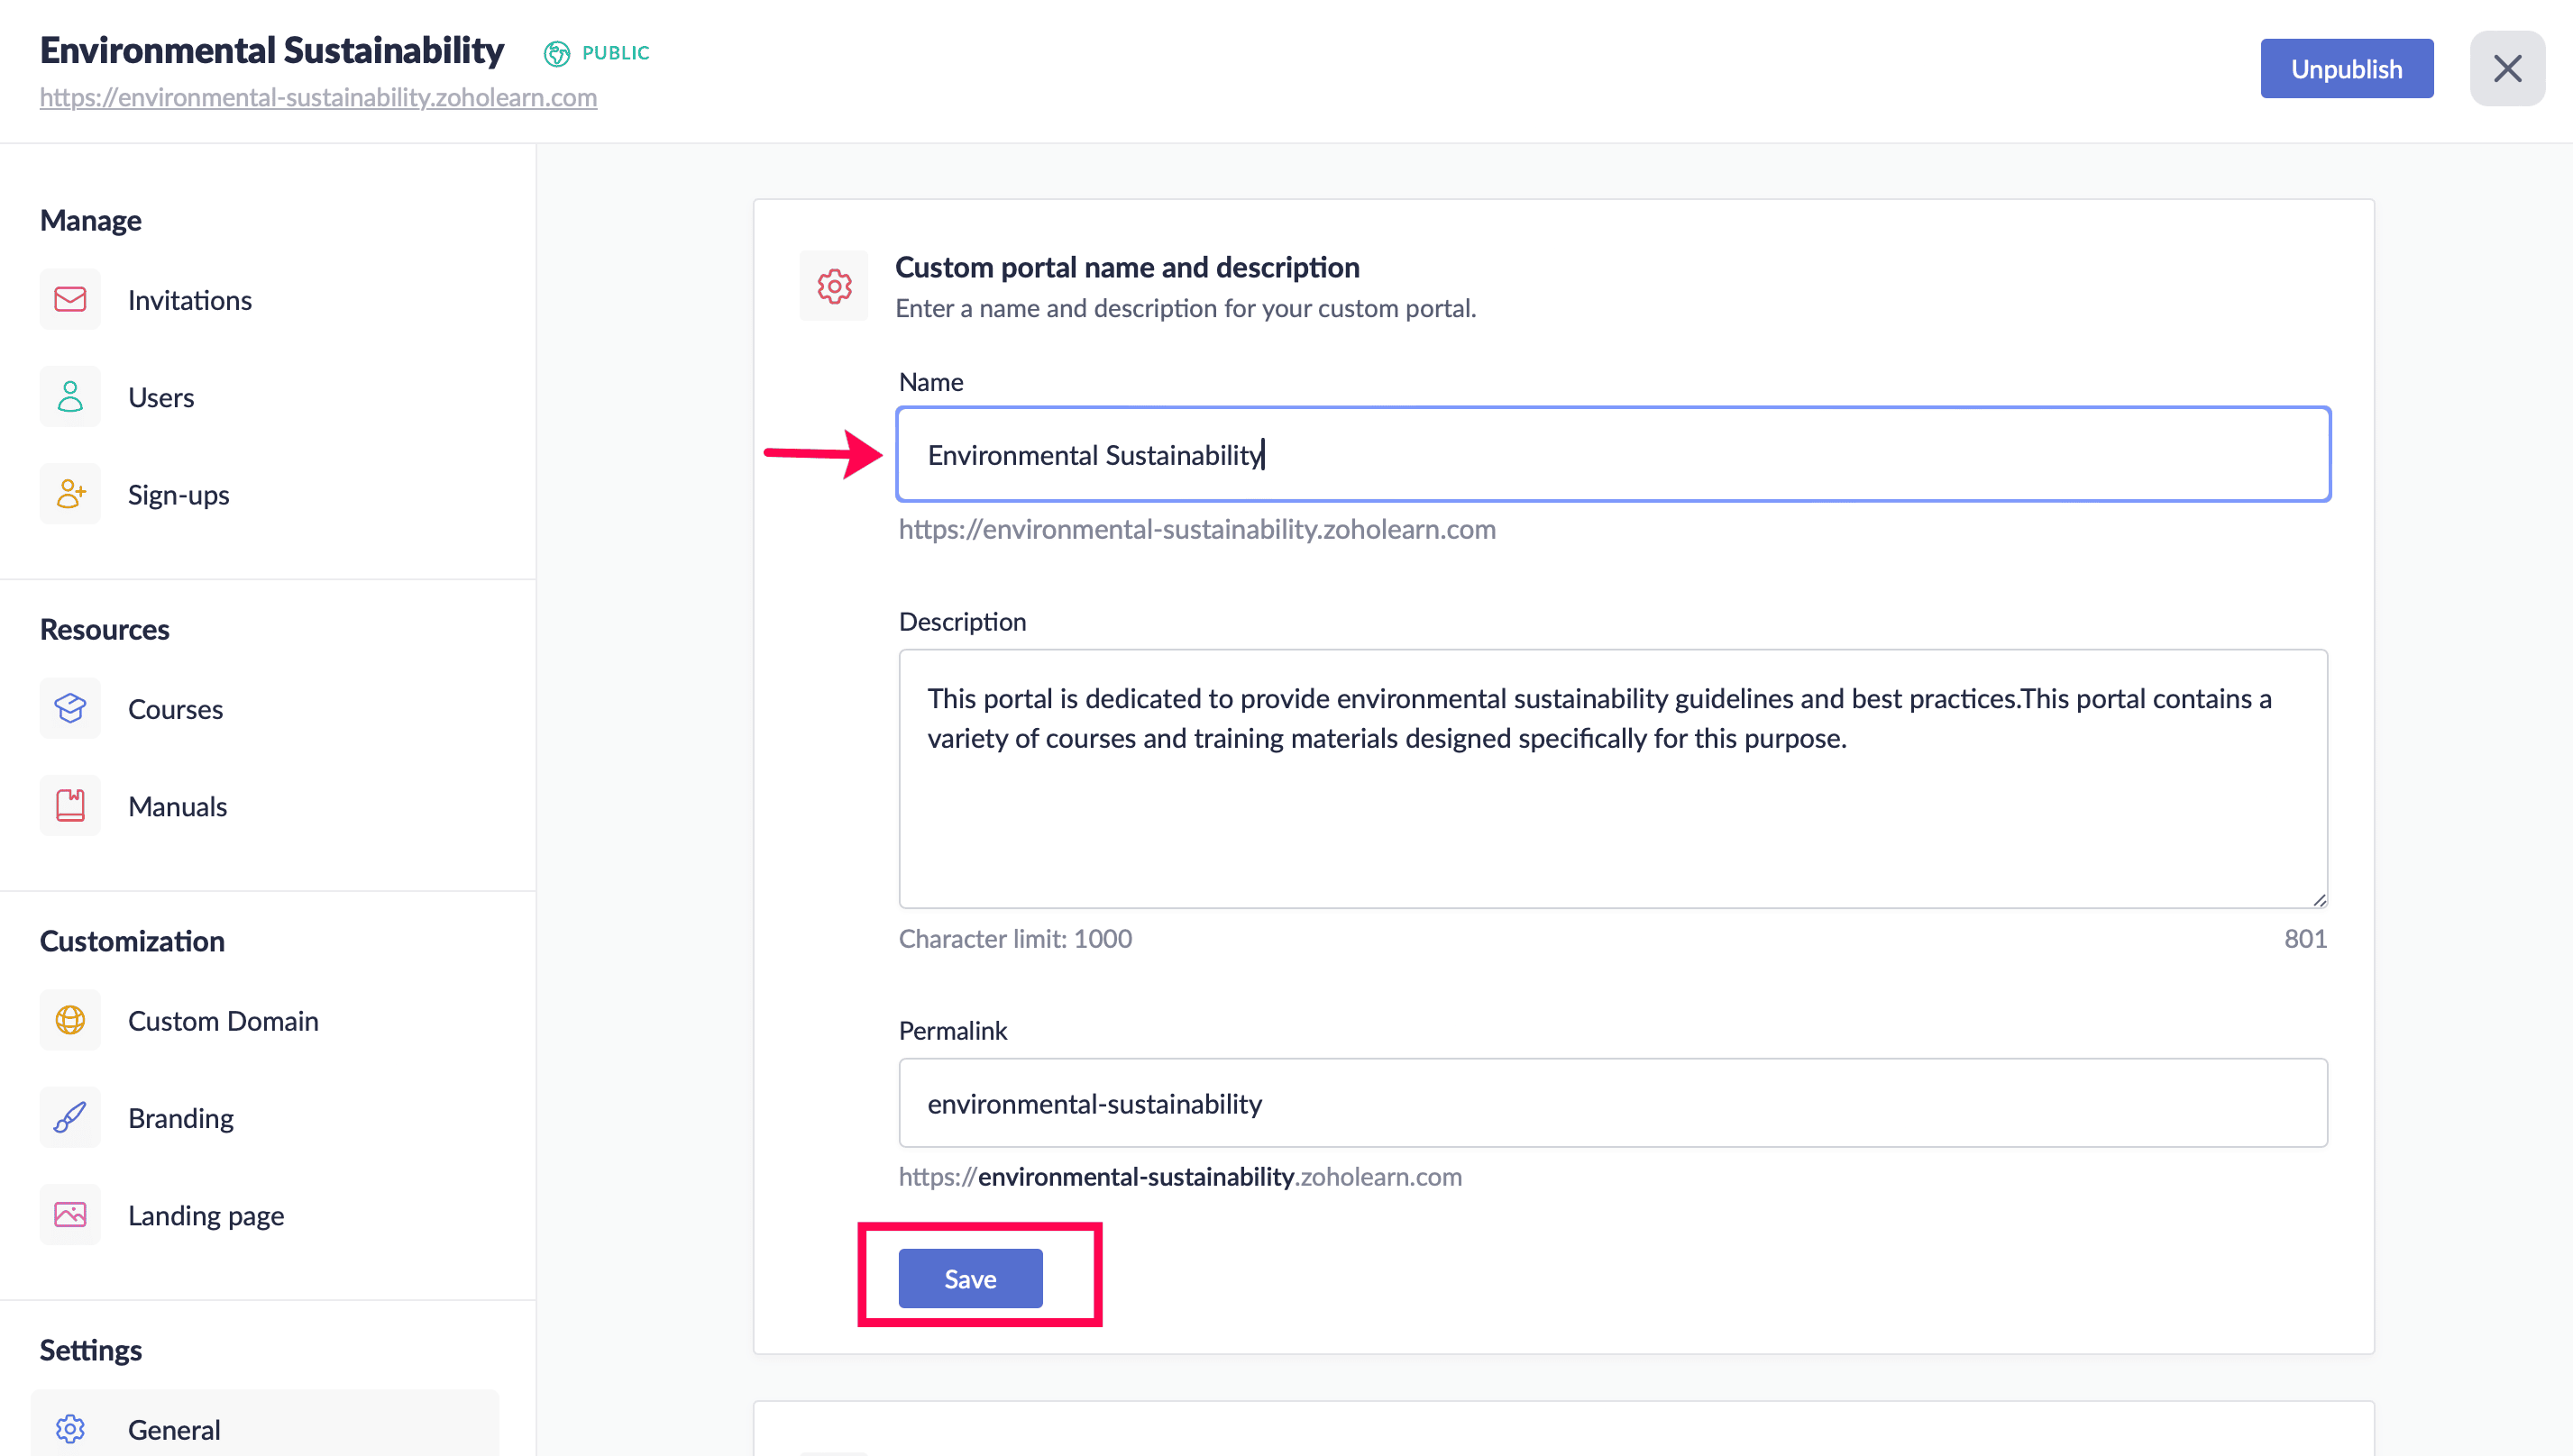This screenshot has height=1456, width=2573.
Task: Edit the Permalink input field
Action: pyautogui.click(x=1613, y=1103)
